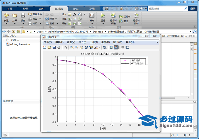Expand the current folder path dropdown arrow
This screenshot has height=139, width=199.
(x=191, y=32)
